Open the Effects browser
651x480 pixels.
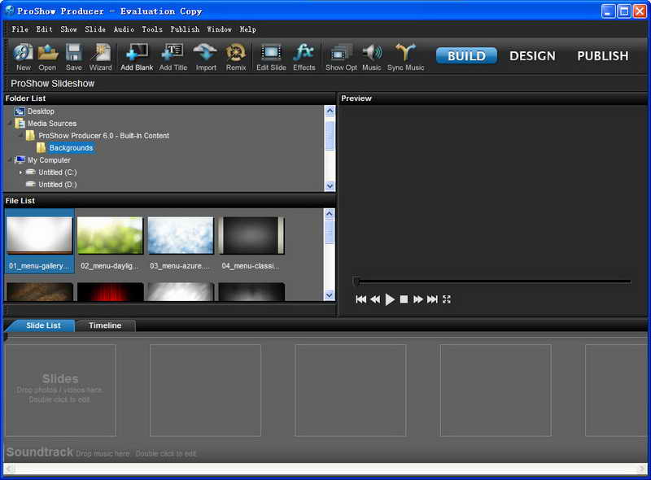[x=304, y=56]
